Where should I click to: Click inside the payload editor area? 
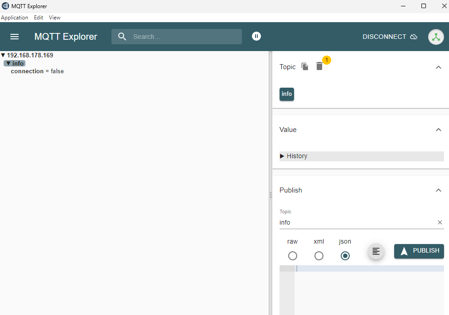coord(369,290)
